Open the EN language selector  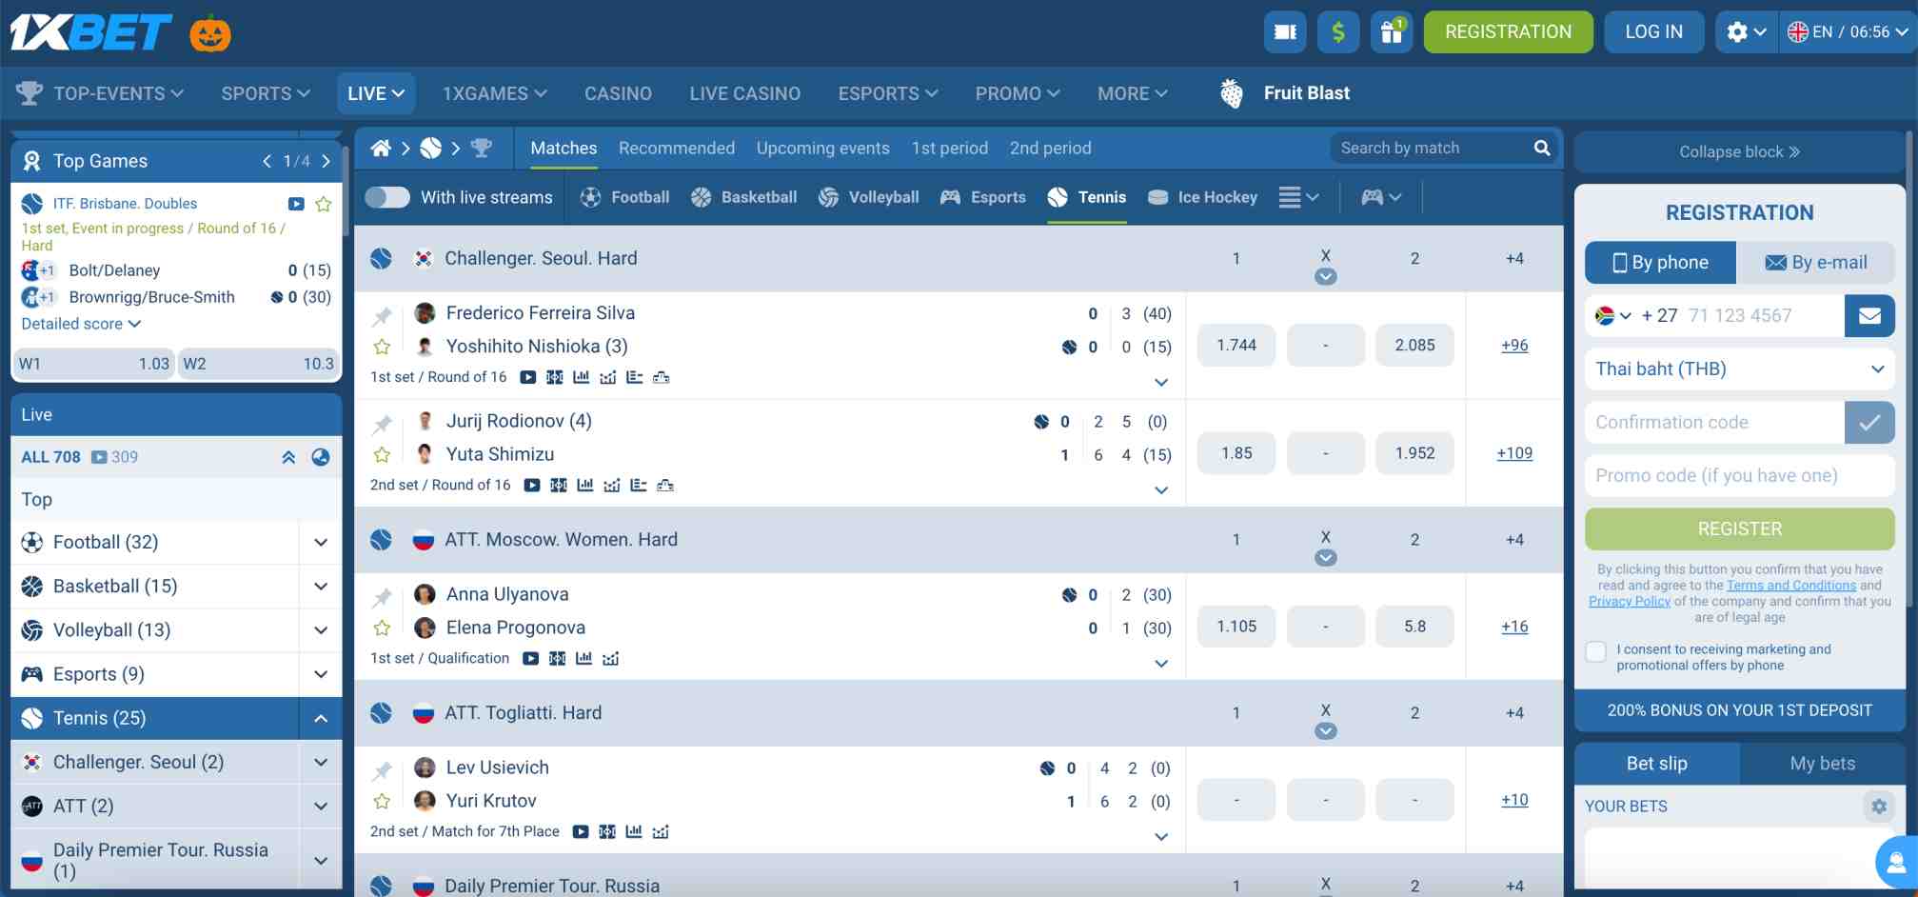1843,31
